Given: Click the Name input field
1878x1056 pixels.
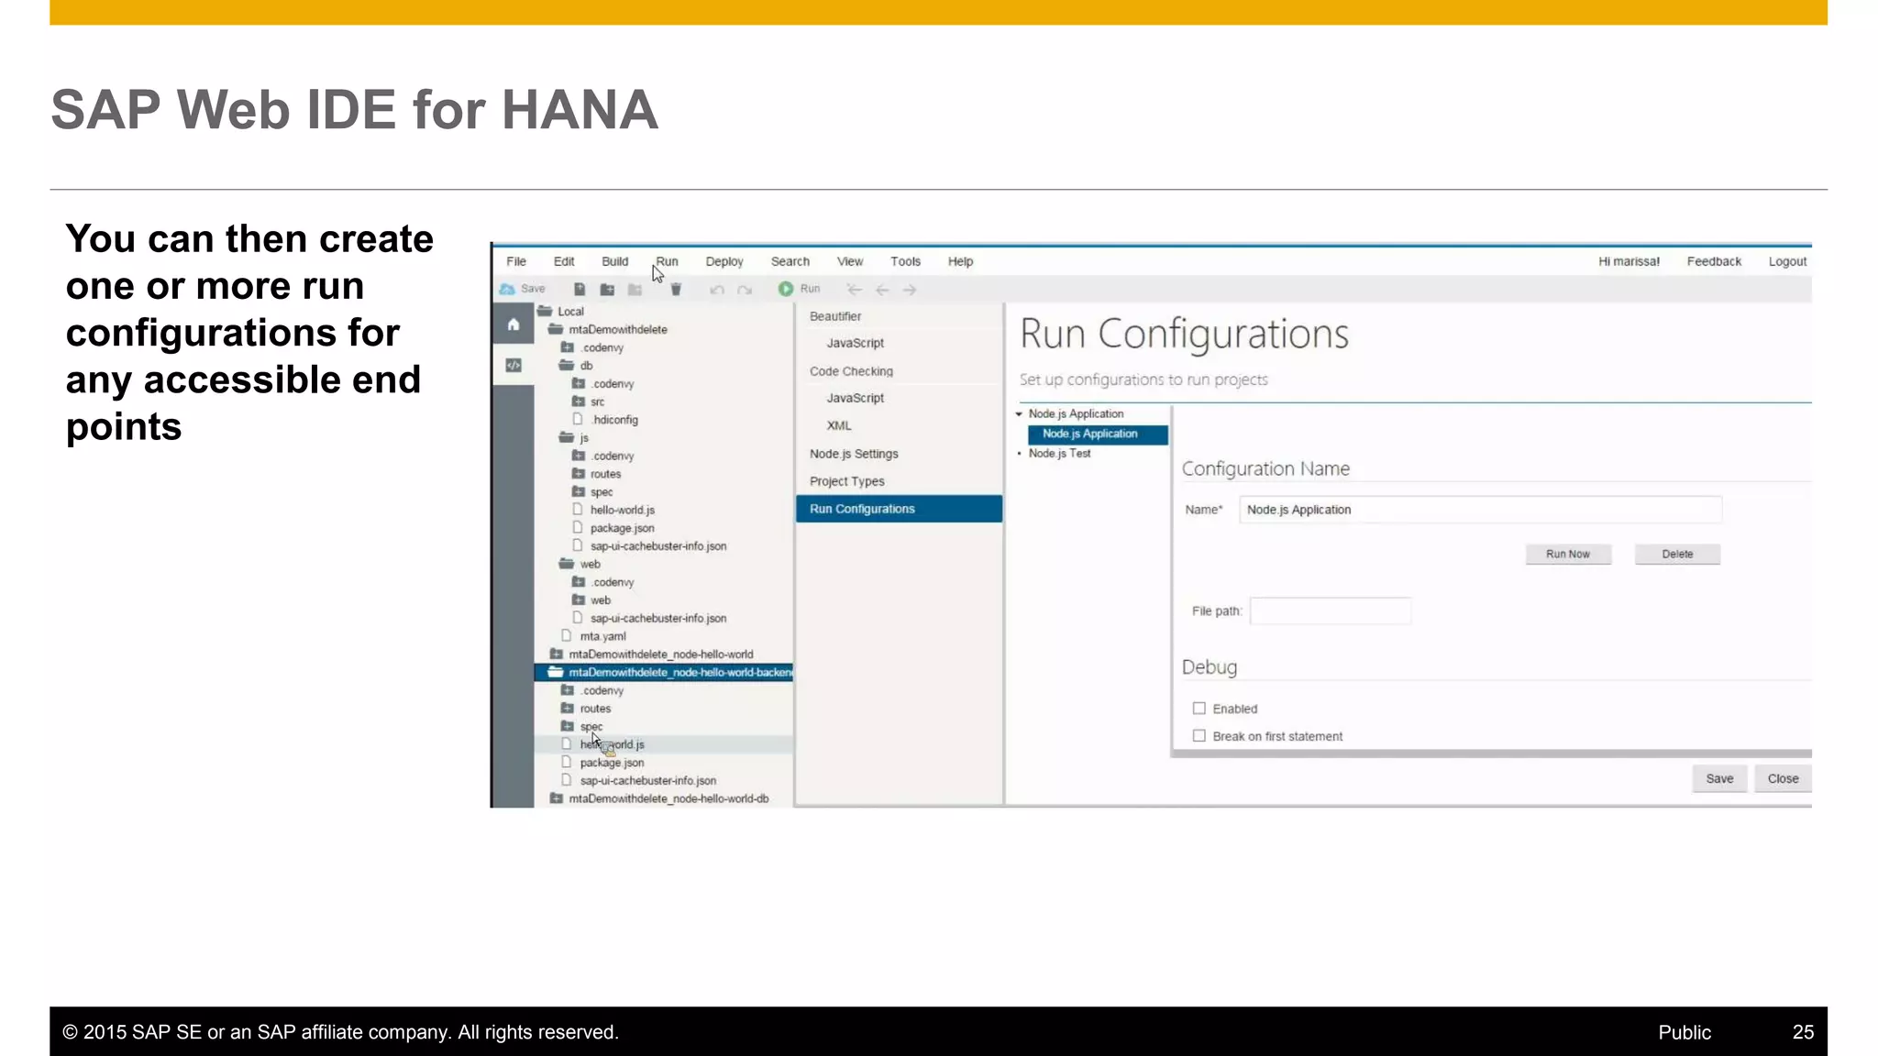Looking at the screenshot, I should 1480,510.
